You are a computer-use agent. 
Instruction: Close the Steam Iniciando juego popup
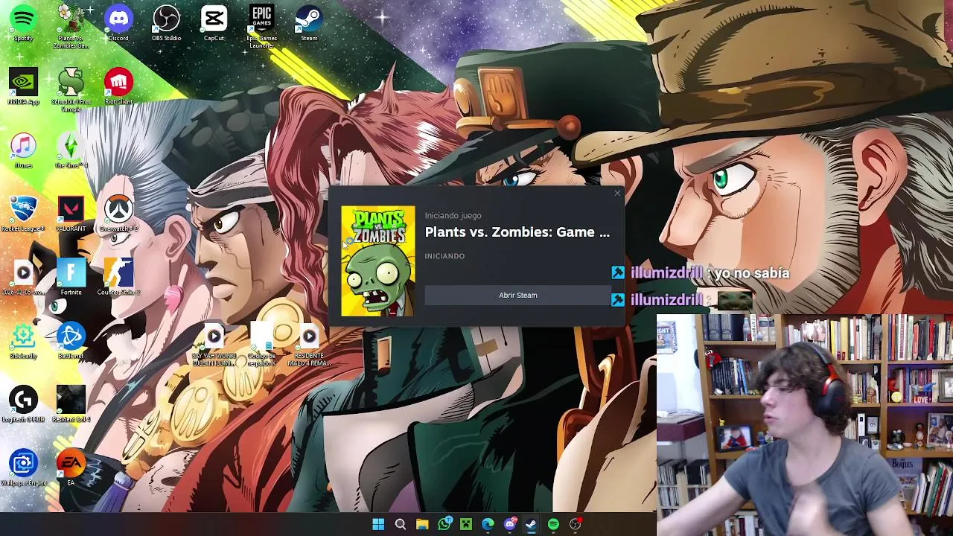coord(617,194)
